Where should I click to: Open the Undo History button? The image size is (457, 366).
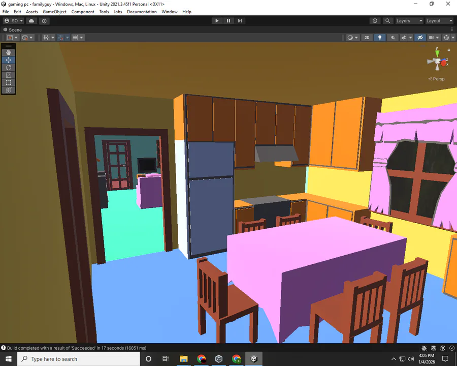pos(375,21)
